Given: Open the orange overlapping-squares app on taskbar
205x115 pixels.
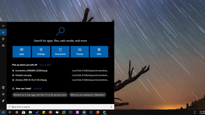Looking at the screenshot, I should 64,112.
